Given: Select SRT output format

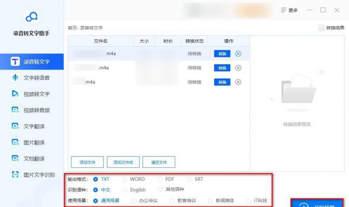Looking at the screenshot, I should point(195,179).
